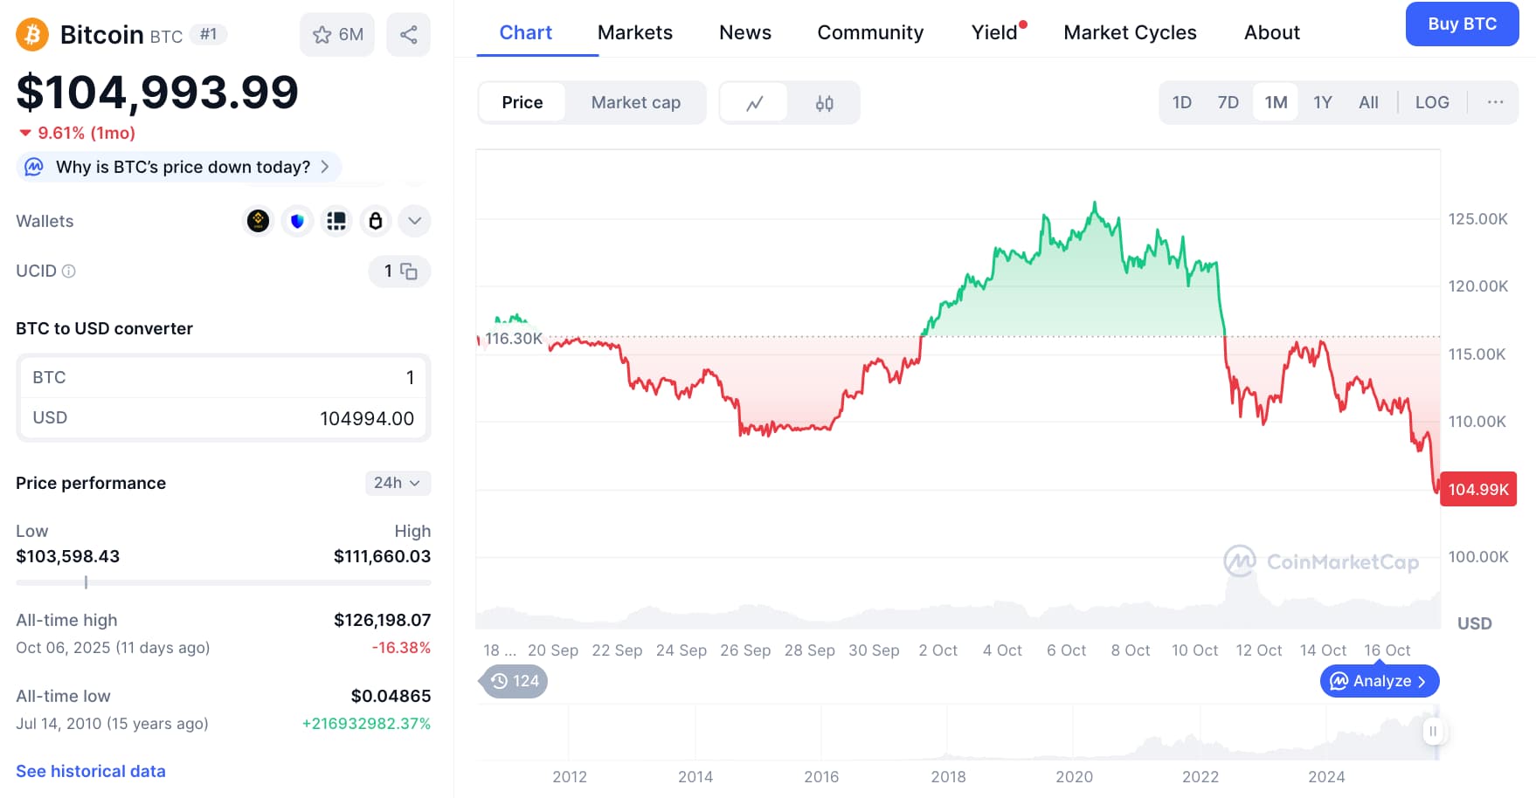This screenshot has height=798, width=1536.
Task: Open the Market Cycles tab
Action: [1130, 32]
